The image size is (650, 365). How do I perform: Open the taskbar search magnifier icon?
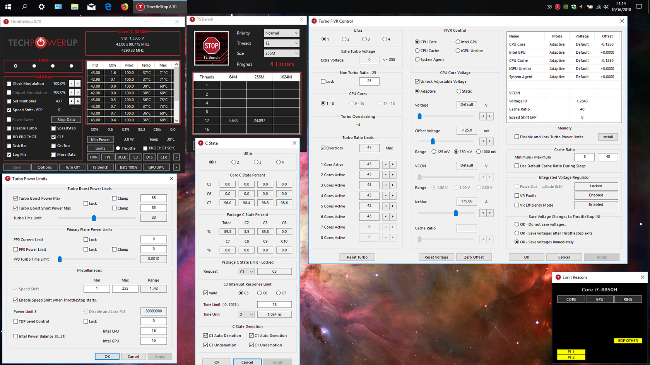[x=24, y=7]
